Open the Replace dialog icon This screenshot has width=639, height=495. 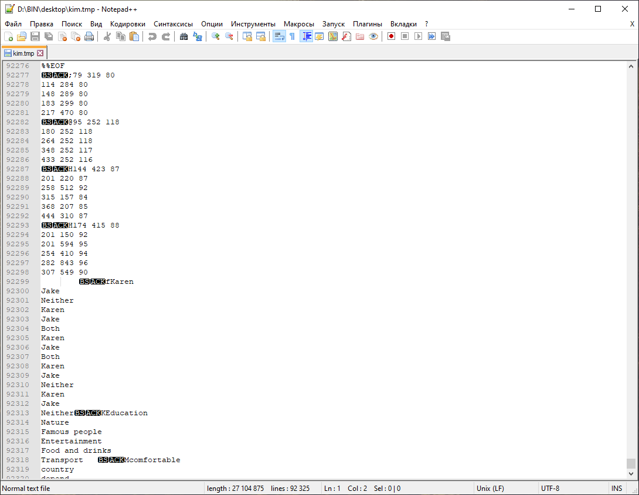point(198,37)
